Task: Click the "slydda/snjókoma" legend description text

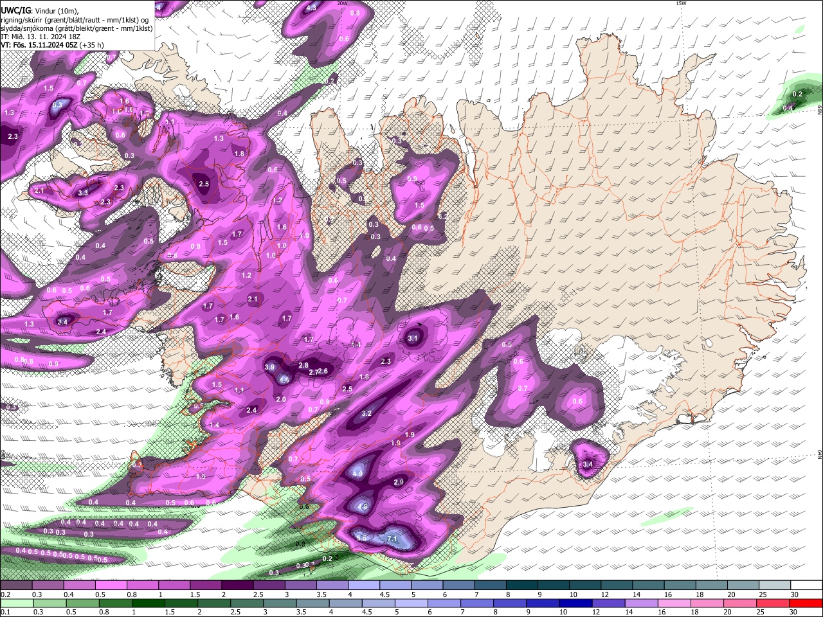Action: click(26, 28)
